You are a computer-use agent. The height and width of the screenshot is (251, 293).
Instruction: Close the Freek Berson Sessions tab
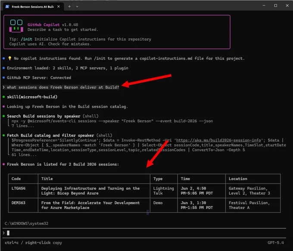pyautogui.click(x=59, y=6)
